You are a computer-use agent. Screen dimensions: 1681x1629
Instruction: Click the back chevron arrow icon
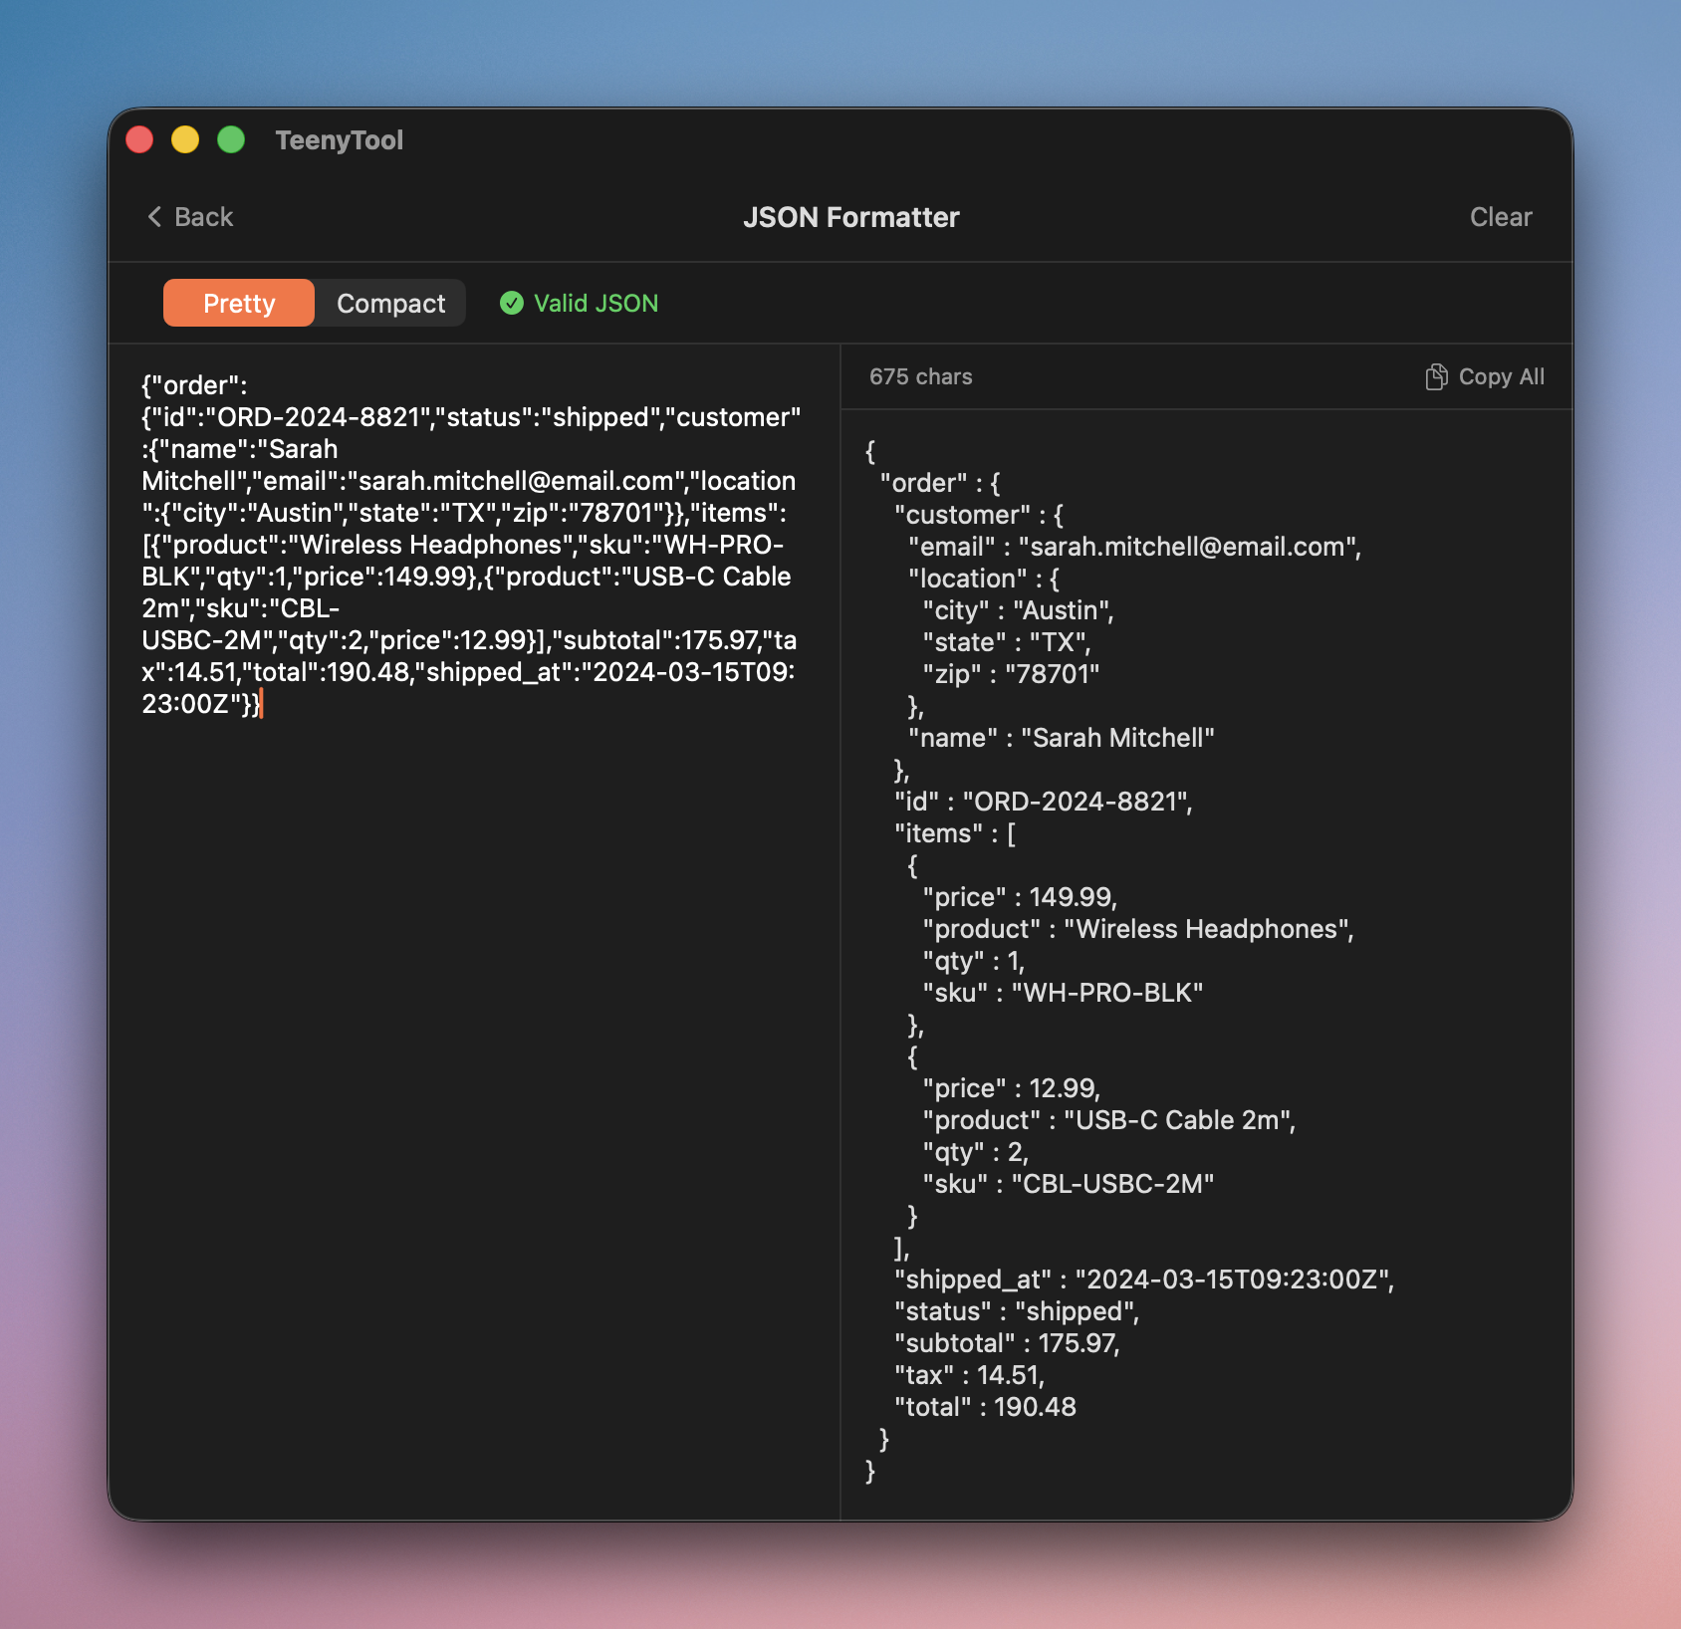click(154, 216)
